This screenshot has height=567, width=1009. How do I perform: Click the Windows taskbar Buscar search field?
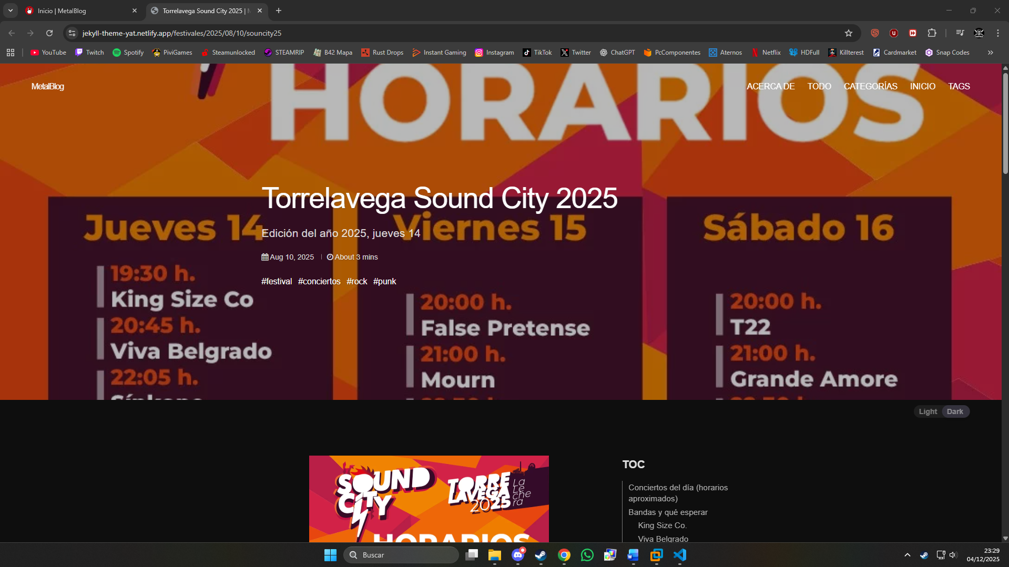tap(401, 555)
